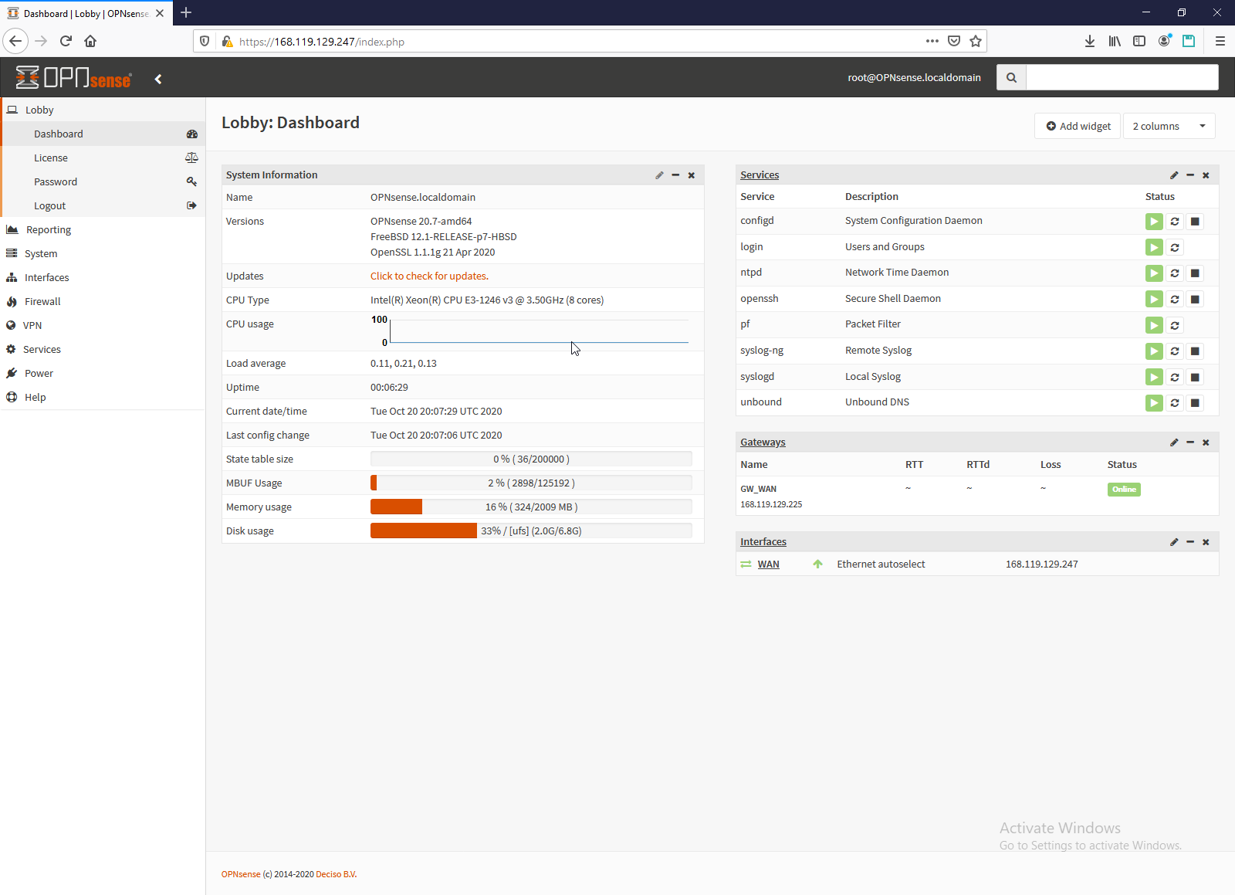
Task: Open the Services sidebar menu
Action: click(103, 349)
